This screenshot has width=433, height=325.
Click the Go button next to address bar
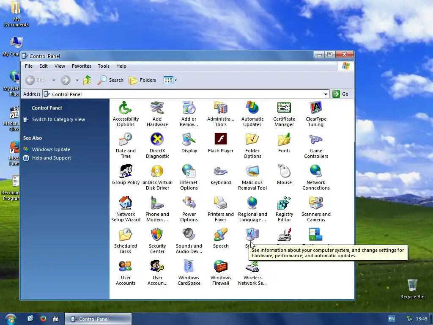tap(340, 94)
